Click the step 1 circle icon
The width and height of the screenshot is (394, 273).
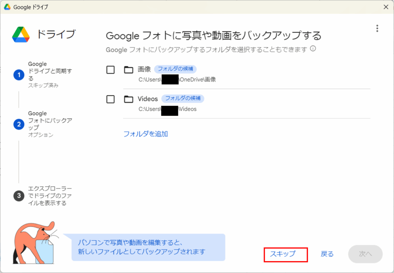coord(19,75)
